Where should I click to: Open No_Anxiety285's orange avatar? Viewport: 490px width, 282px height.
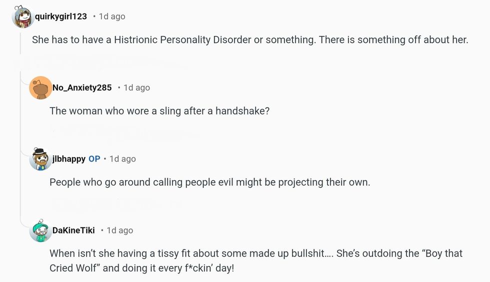pos(40,88)
